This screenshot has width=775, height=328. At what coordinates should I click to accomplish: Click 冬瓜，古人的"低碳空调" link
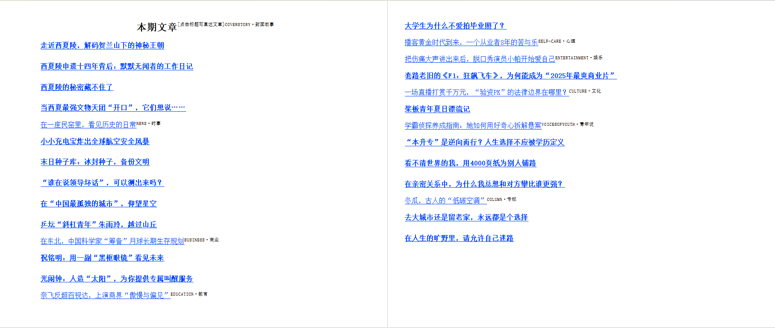coord(445,200)
